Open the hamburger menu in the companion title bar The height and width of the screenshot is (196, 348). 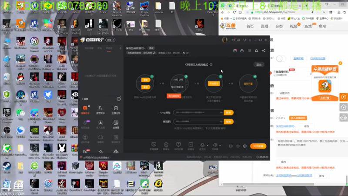click(x=250, y=40)
